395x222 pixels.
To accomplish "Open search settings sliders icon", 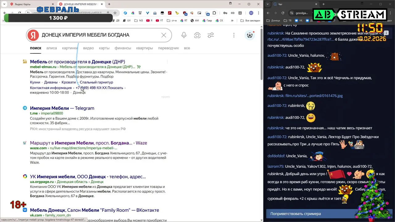I will 211,35.
